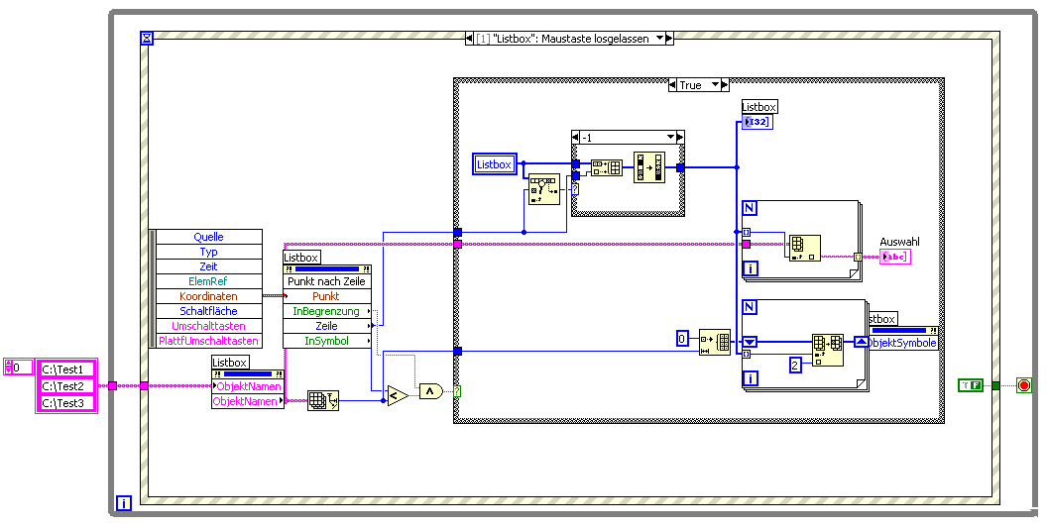Click the numeric constant 0 before Initialize Array

coord(682,339)
